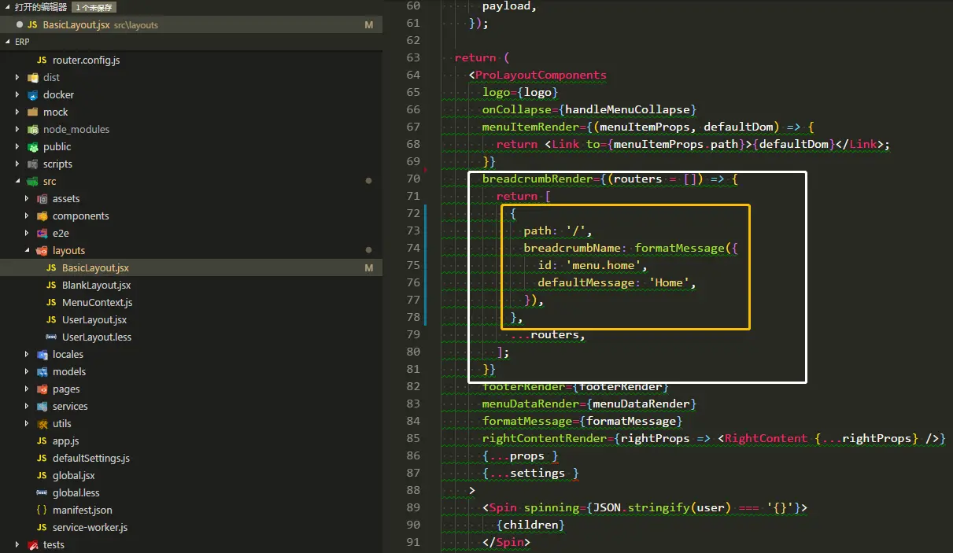Image resolution: width=953 pixels, height=553 pixels.
Task: Select BasicLayout.jsx under layouts folder
Action: (191, 267)
